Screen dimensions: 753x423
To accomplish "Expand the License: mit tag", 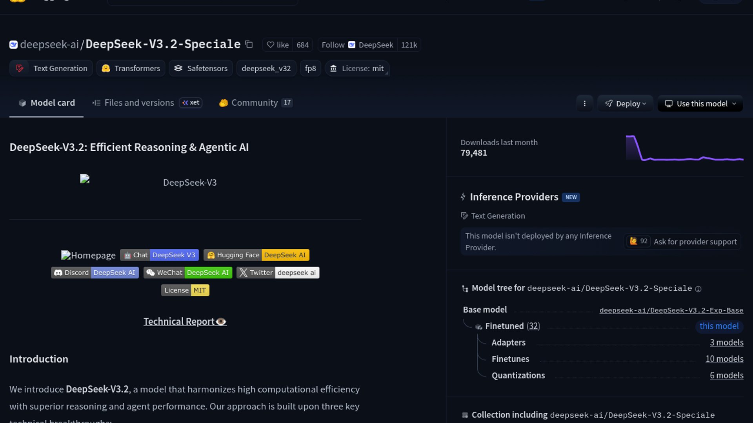I will 357,69.
